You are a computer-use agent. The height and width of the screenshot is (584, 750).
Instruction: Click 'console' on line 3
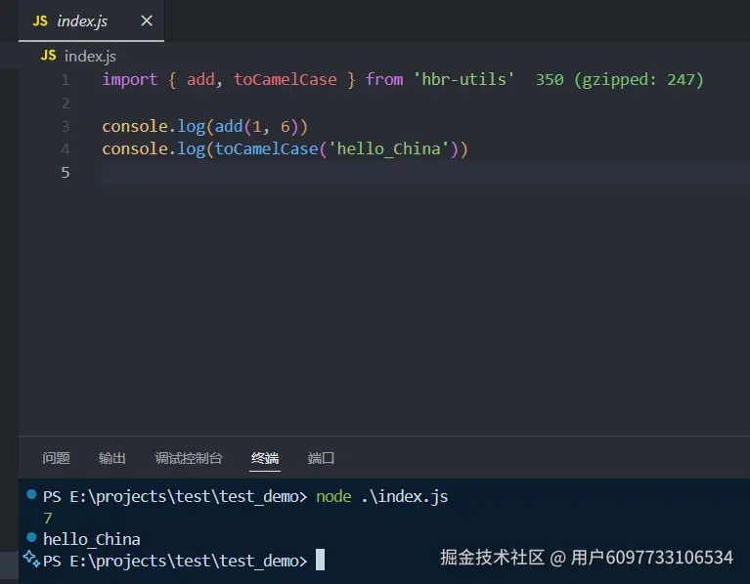135,127
